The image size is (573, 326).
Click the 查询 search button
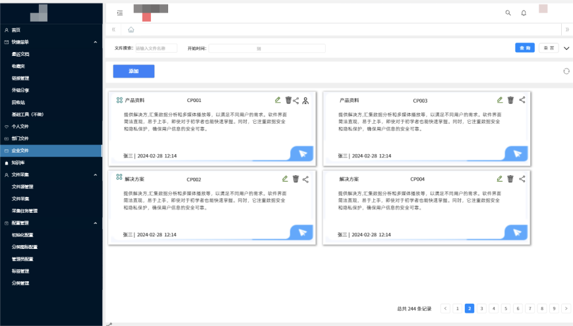pyautogui.click(x=524, y=48)
